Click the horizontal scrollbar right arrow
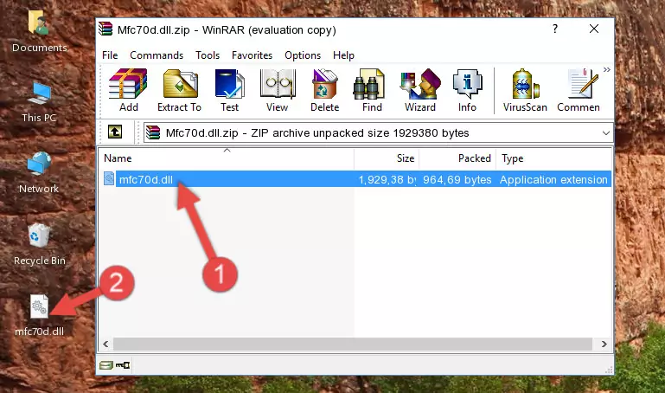Viewport: 665px width, 393px height. (x=604, y=345)
